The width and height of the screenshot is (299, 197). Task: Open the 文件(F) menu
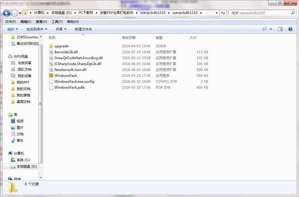(10, 22)
